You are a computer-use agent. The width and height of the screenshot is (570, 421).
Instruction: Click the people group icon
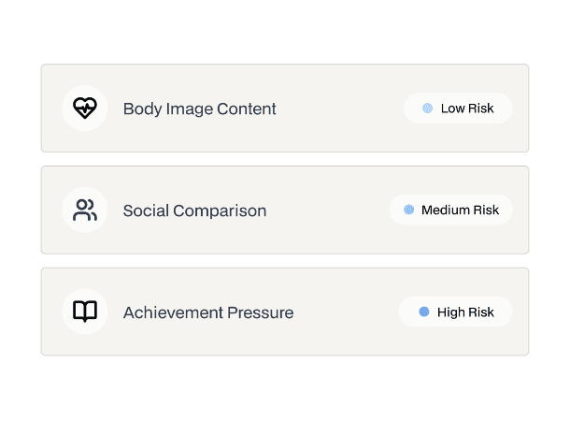coord(85,210)
